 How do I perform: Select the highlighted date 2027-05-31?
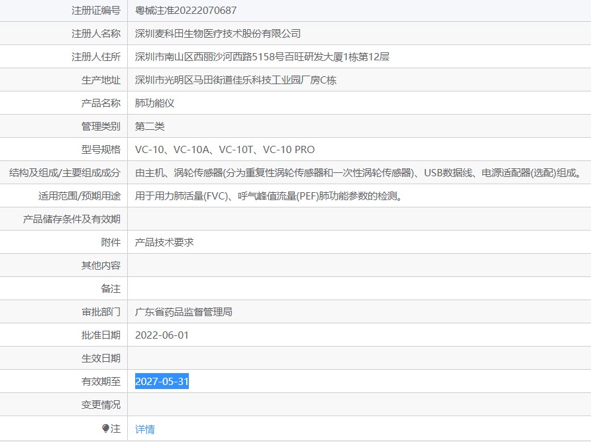(162, 381)
